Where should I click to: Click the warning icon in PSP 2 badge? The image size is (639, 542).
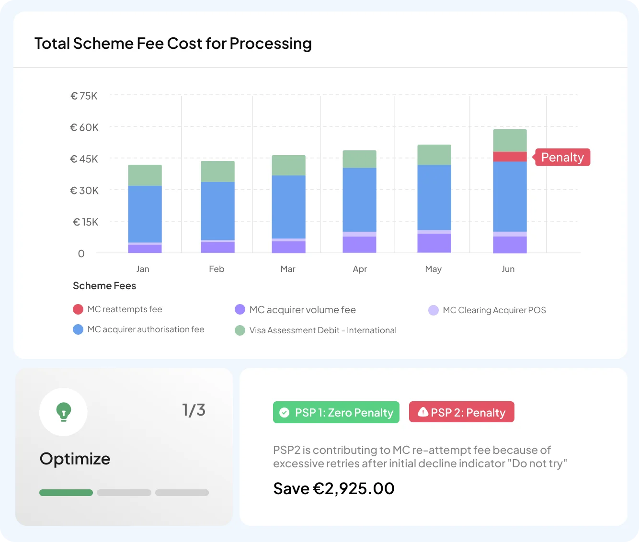click(422, 412)
